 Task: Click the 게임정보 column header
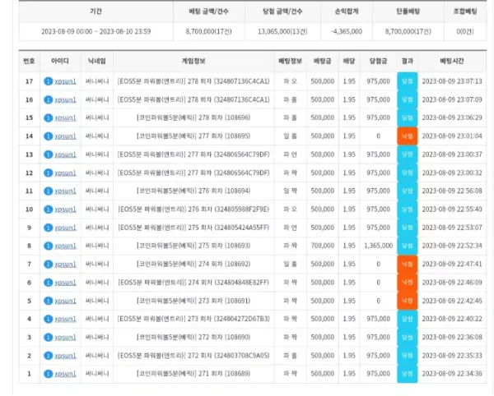(193, 61)
